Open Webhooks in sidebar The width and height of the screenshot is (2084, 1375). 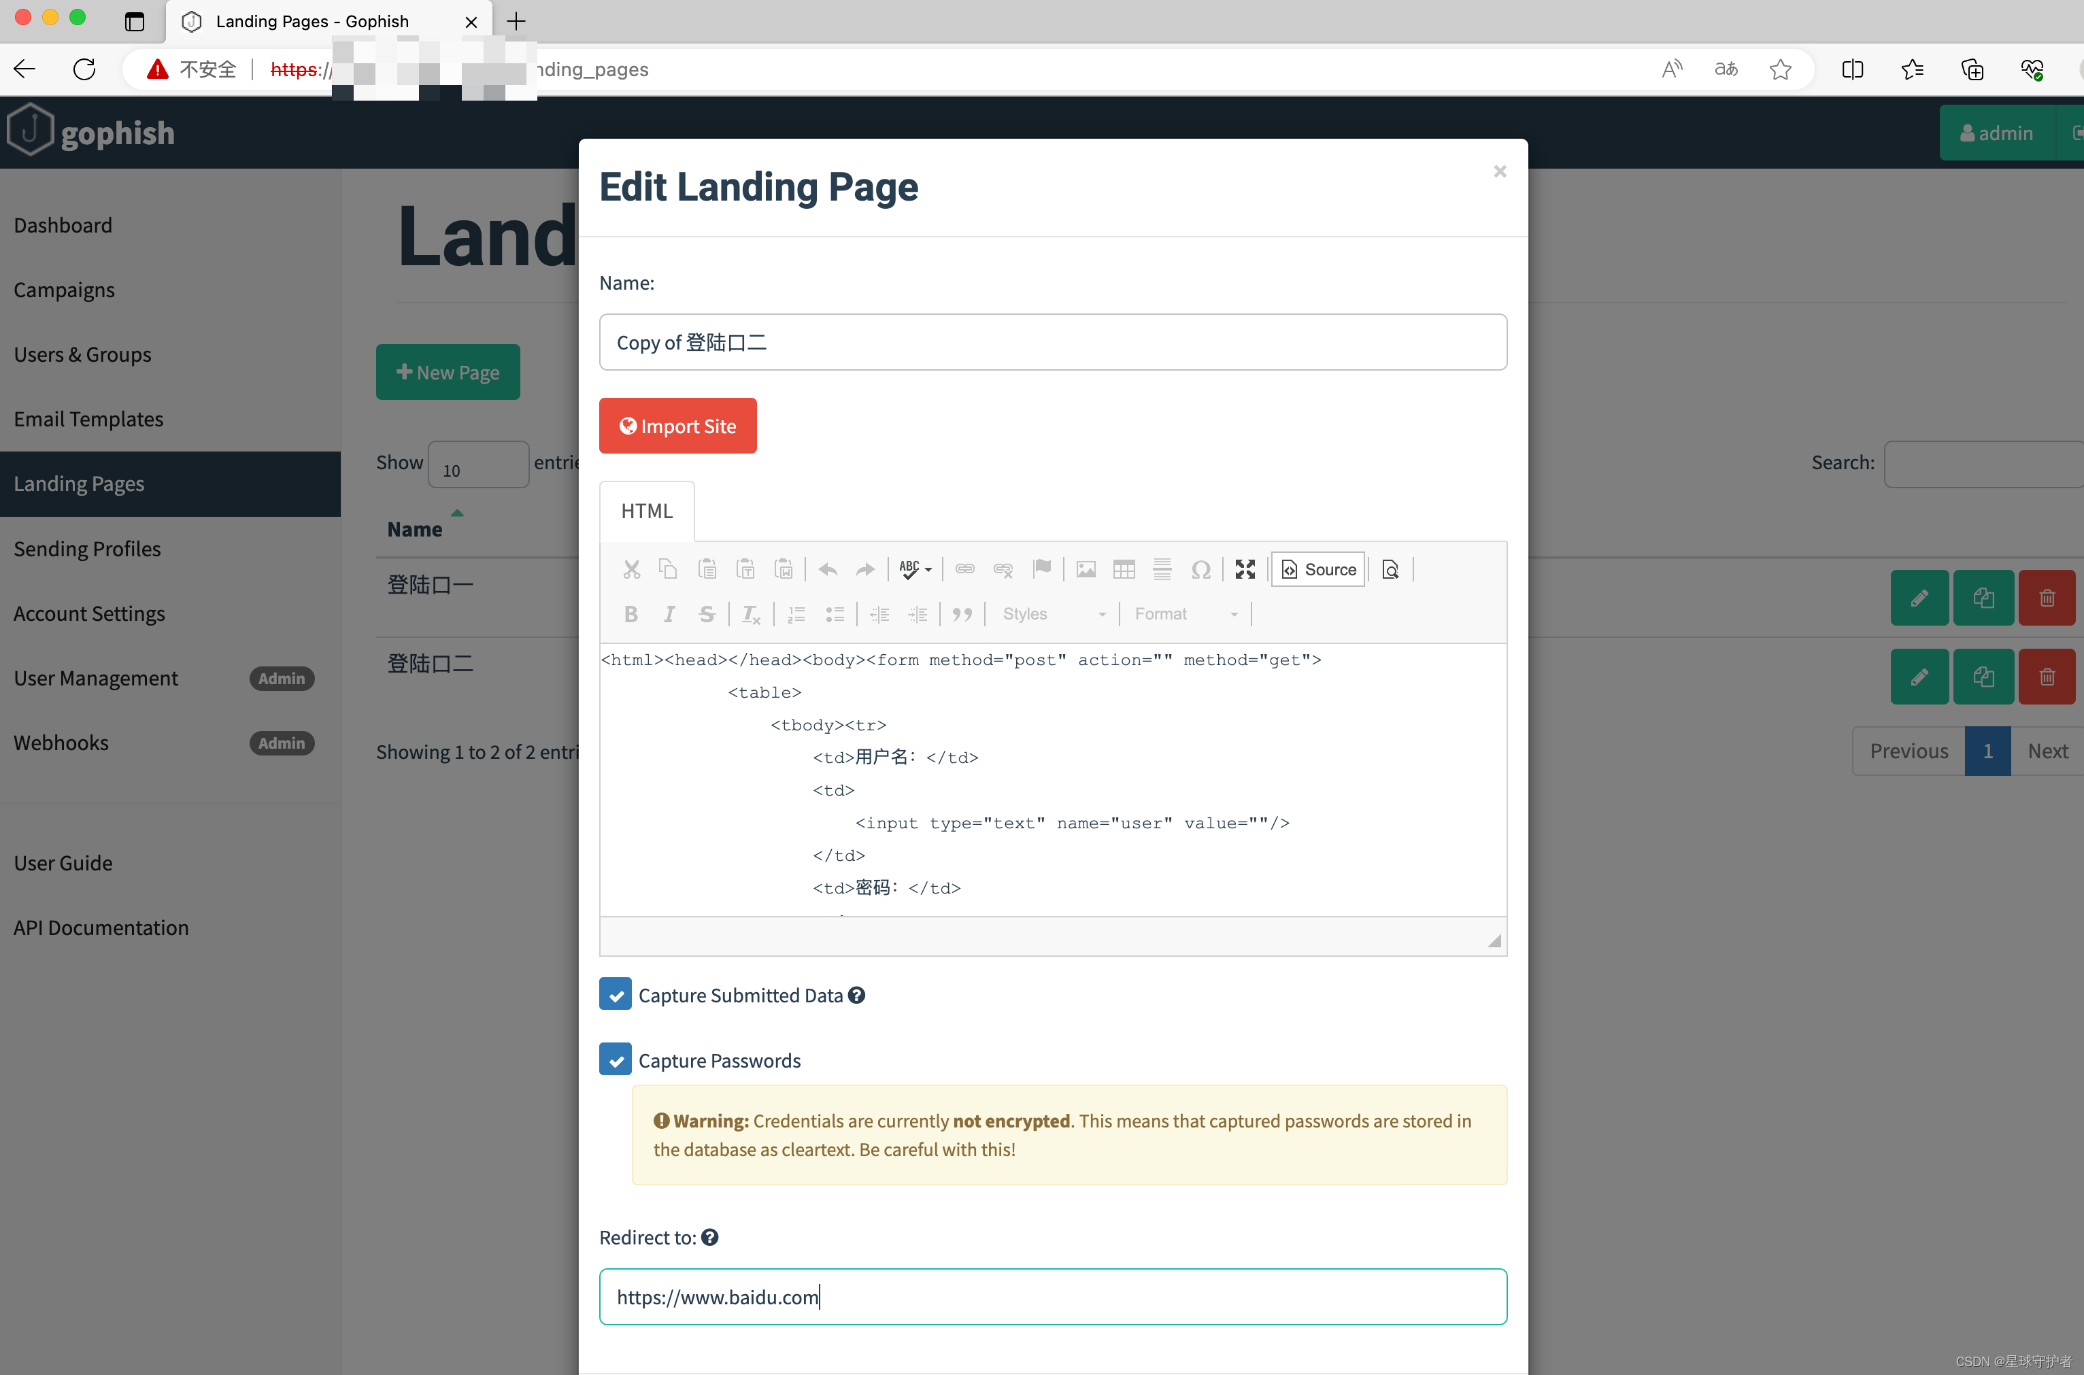tap(61, 743)
